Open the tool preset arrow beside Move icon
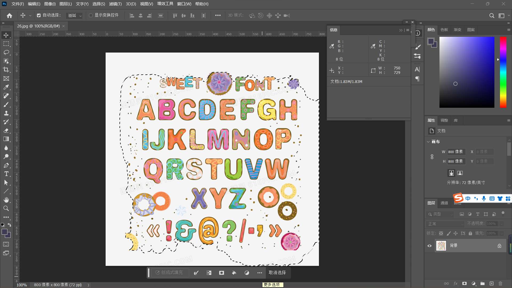Viewport: 512px width, 288px height. point(30,15)
